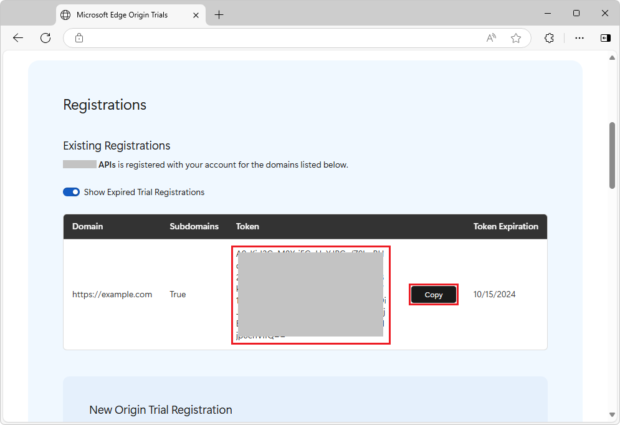The image size is (620, 425).
Task: Click the Refresh page icon
Action: click(45, 38)
